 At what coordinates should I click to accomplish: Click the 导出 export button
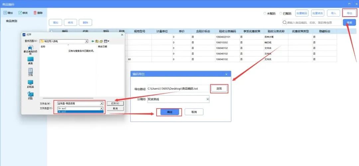[x=349, y=13]
